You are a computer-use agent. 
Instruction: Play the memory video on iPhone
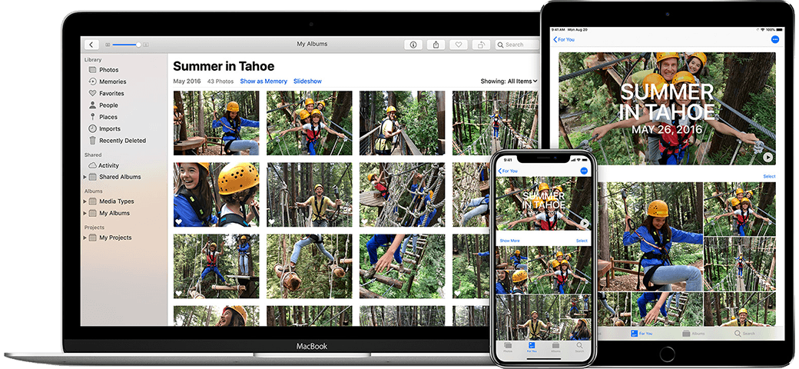click(x=584, y=223)
